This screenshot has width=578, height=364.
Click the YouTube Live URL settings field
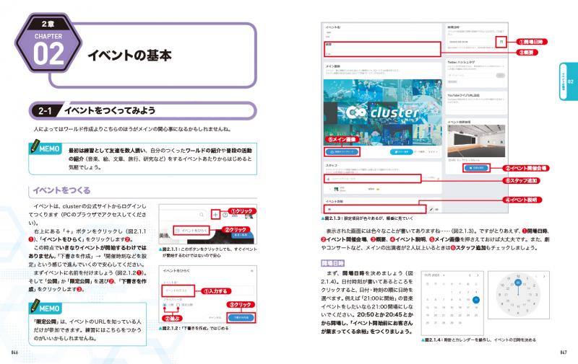point(475,107)
